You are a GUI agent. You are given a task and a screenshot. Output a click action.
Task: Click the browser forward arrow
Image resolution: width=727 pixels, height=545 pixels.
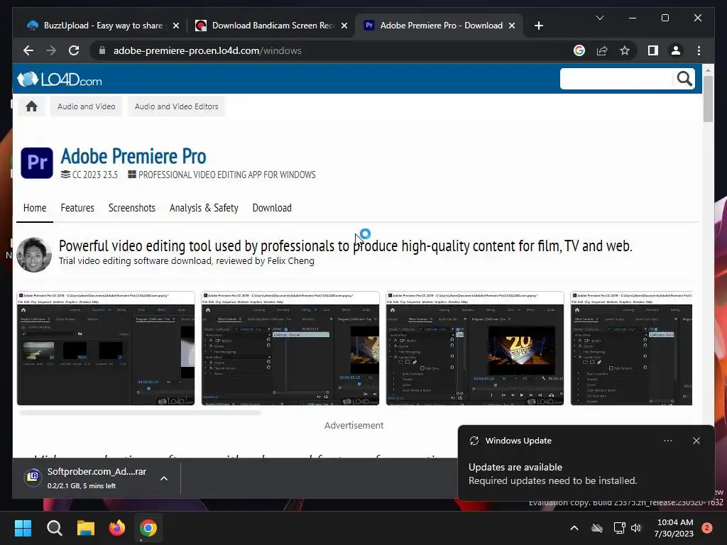(51, 50)
